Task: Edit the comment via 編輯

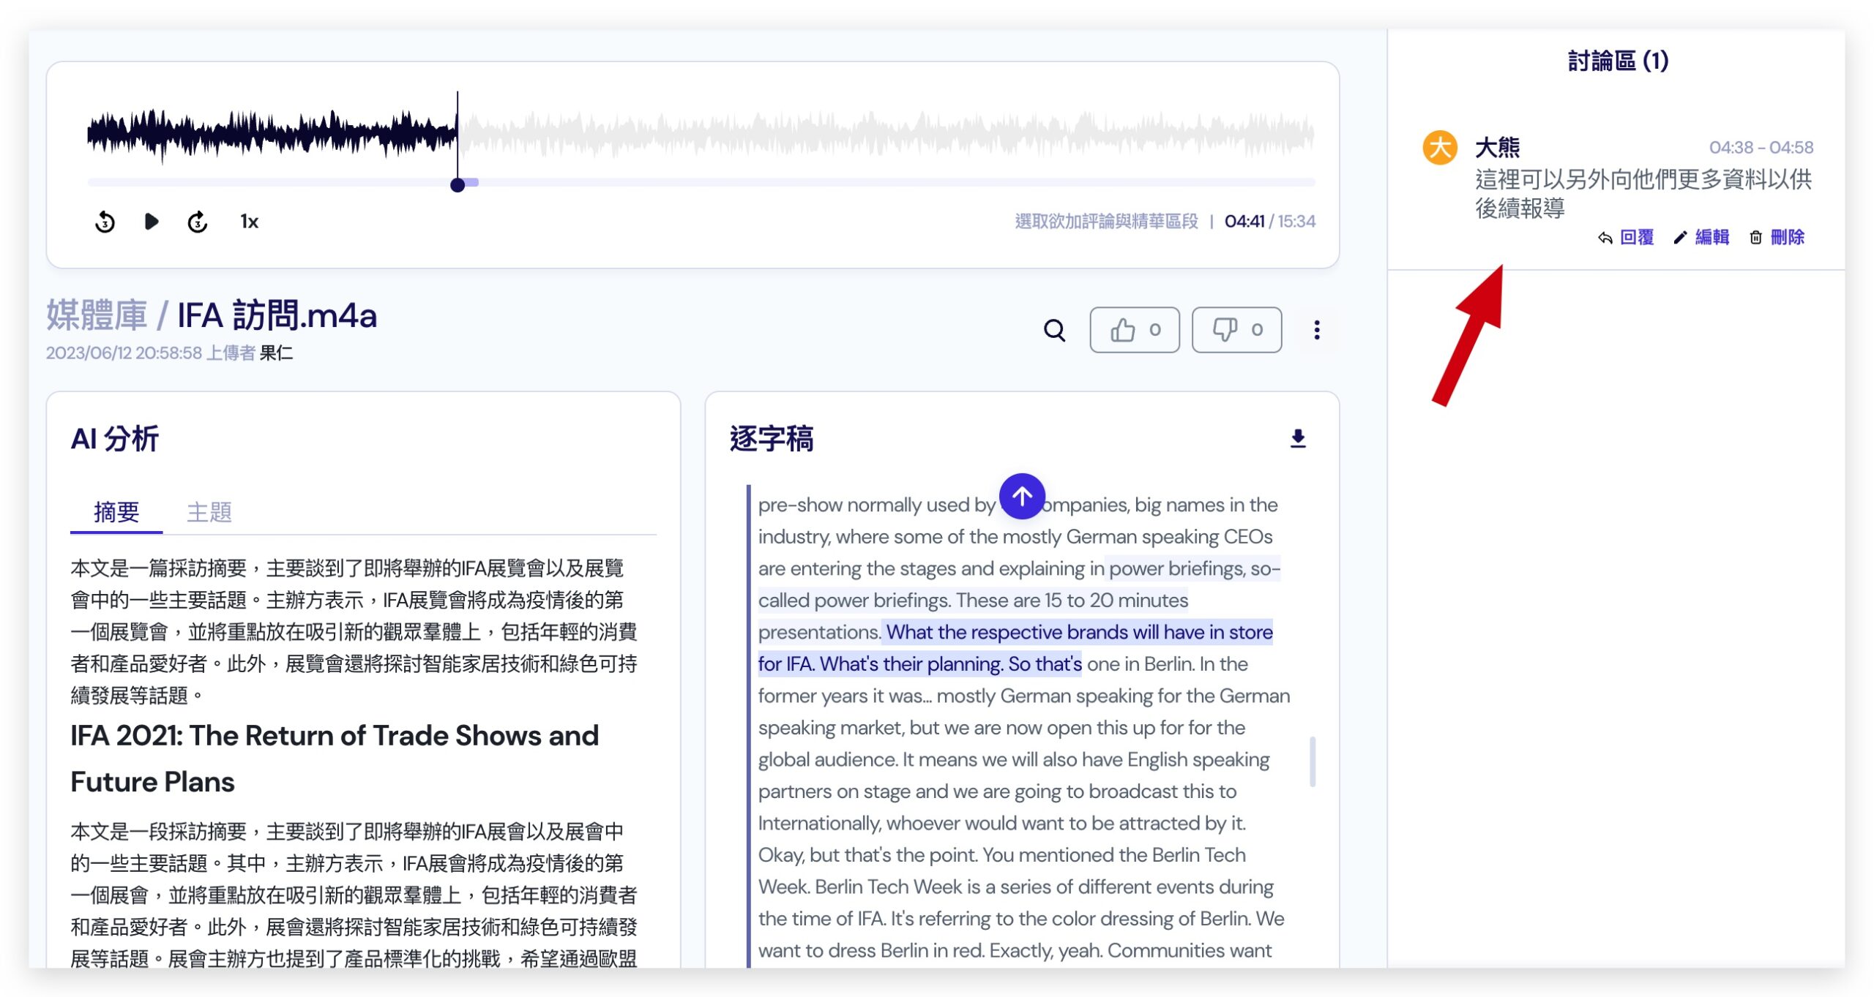Action: [x=1701, y=237]
